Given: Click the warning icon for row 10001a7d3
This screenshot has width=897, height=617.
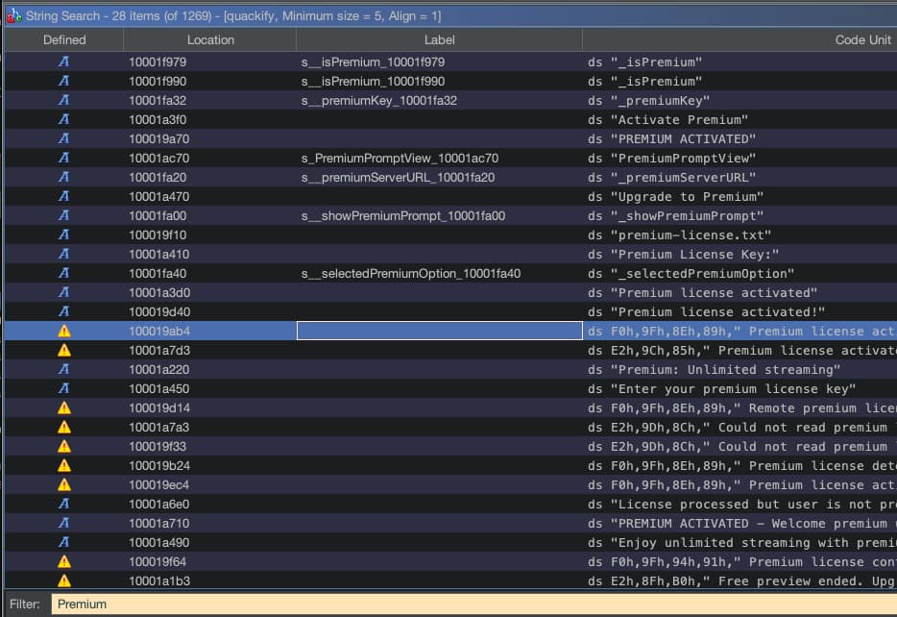Looking at the screenshot, I should [x=64, y=350].
